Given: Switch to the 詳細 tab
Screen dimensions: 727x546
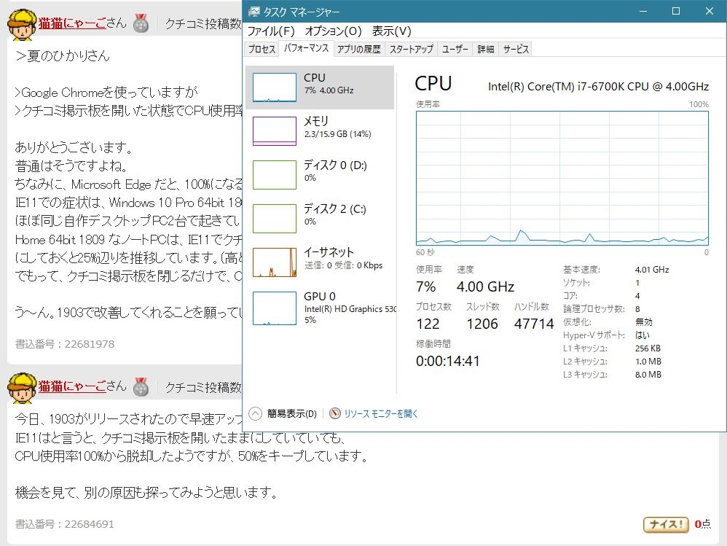Looking at the screenshot, I should pyautogui.click(x=485, y=49).
